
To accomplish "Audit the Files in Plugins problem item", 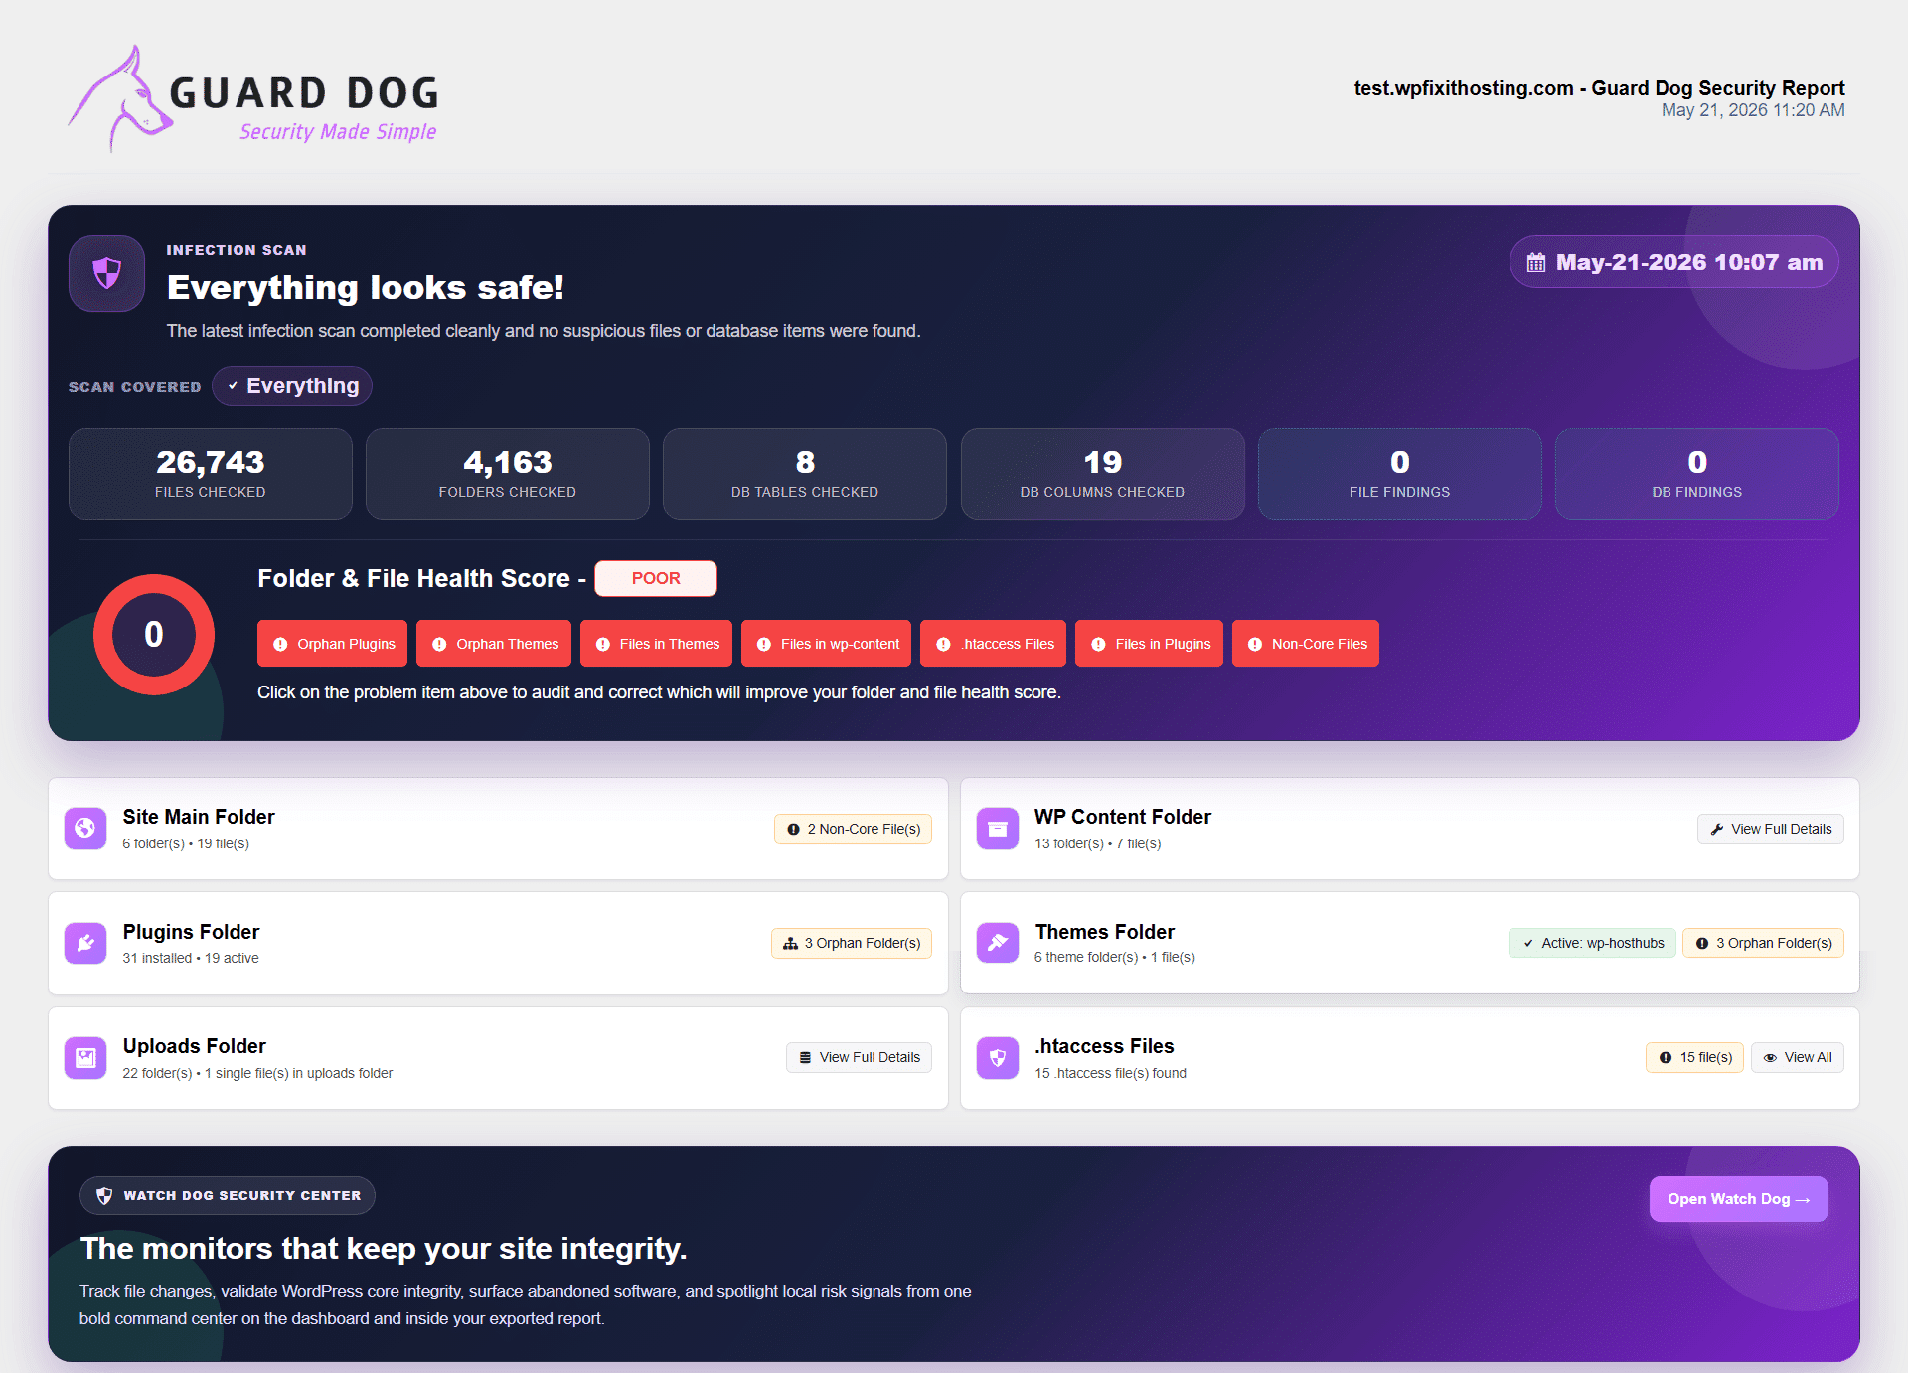I will (1150, 644).
